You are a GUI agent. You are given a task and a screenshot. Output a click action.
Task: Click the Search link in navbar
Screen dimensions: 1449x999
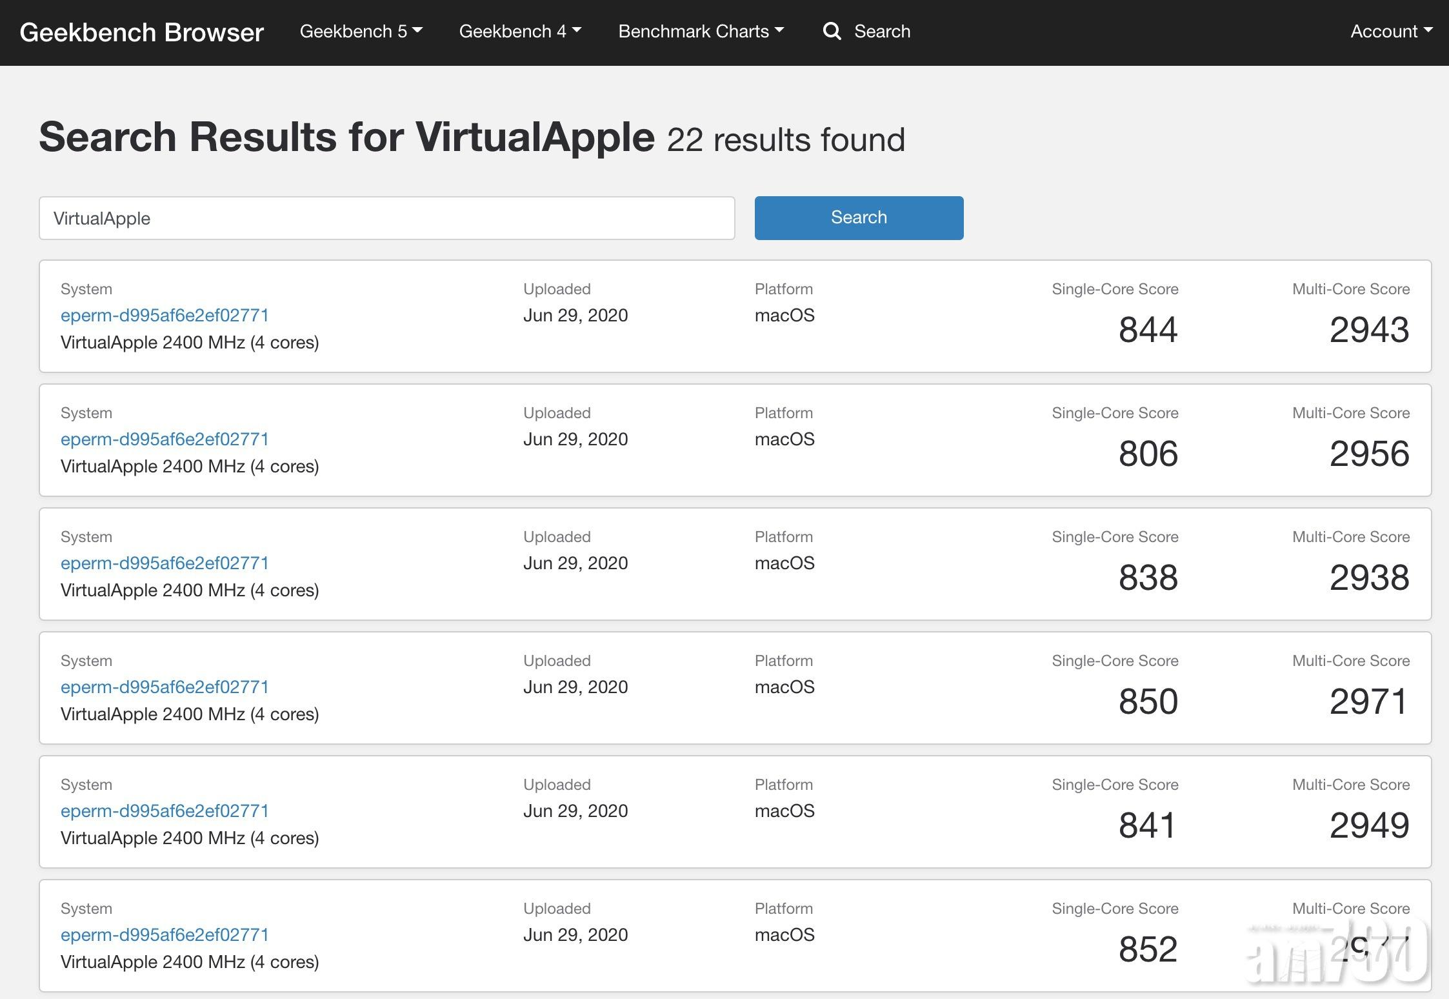pos(882,31)
